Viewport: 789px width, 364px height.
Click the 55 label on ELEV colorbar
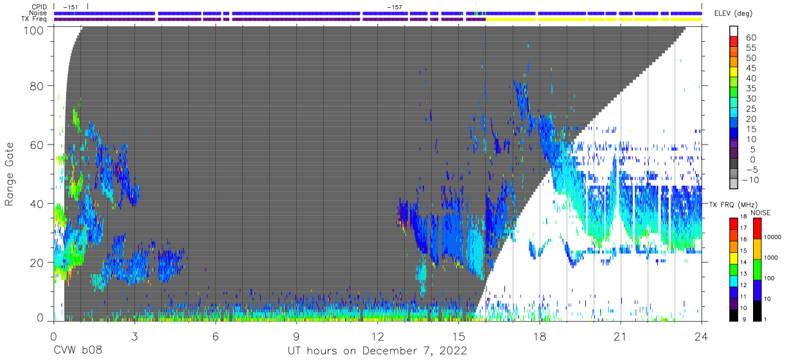pos(751,48)
